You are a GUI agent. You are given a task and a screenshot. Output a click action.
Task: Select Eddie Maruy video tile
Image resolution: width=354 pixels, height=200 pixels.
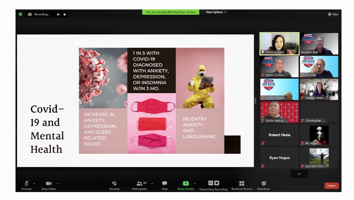279,112
